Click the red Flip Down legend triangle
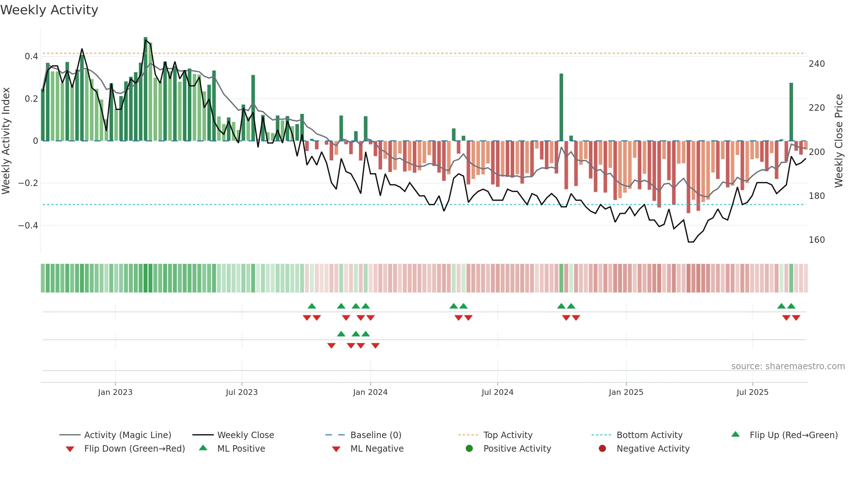The image size is (857, 482). click(70, 449)
